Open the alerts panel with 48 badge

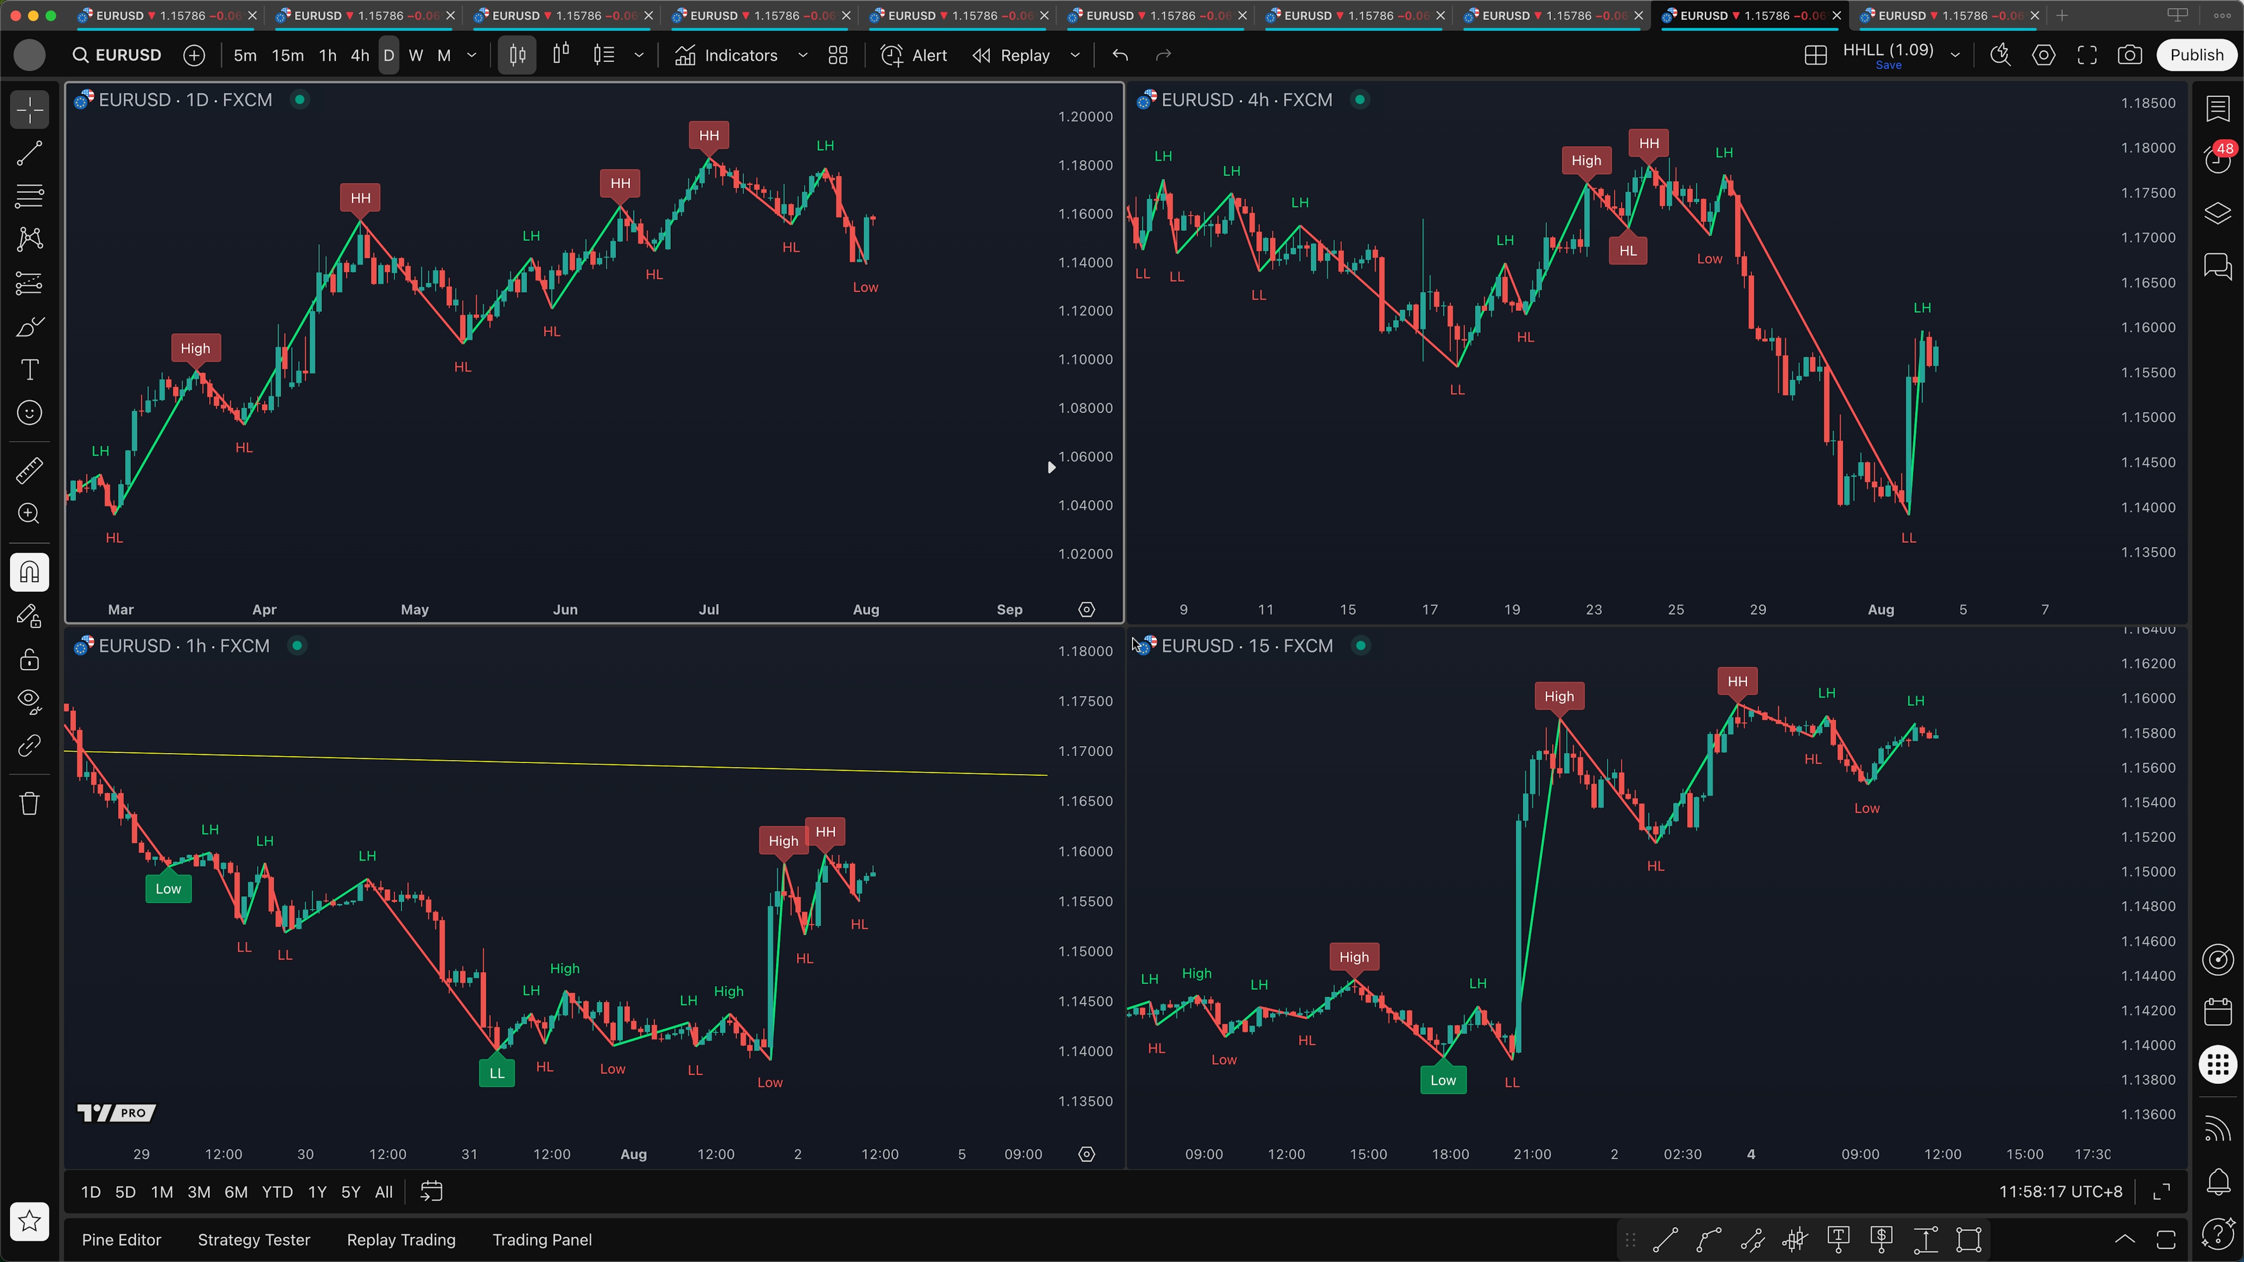click(x=2218, y=160)
